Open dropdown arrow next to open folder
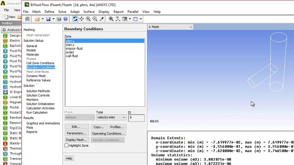 tap(43, 19)
